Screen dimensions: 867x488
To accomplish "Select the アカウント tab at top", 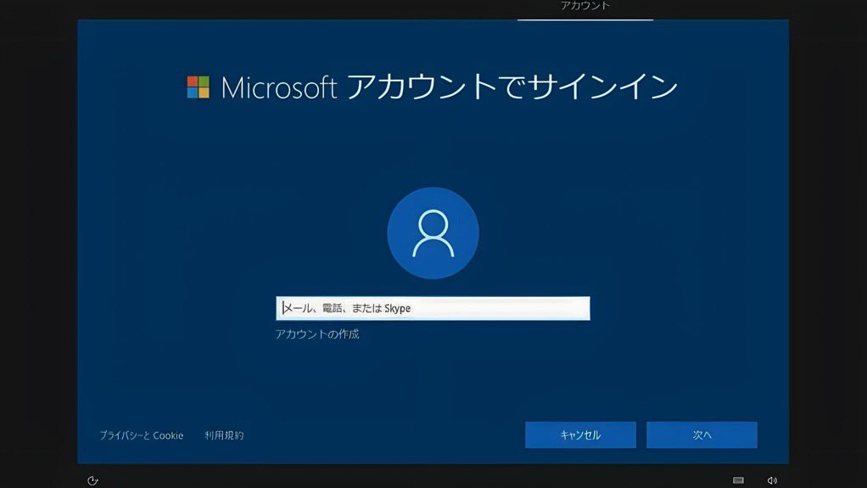I will 585,6.
